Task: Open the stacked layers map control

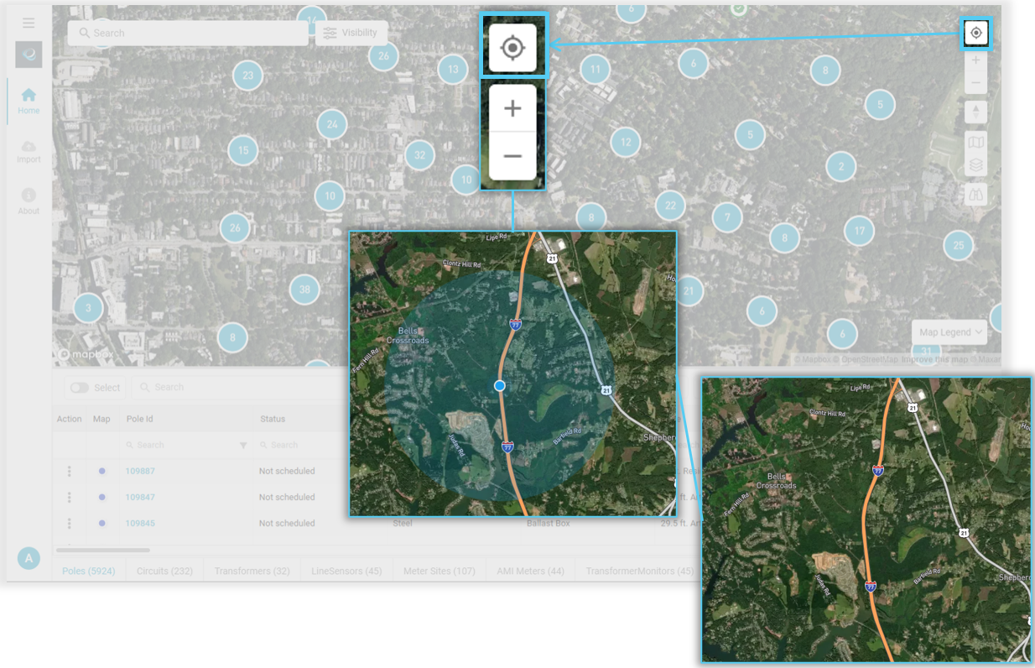Action: pyautogui.click(x=975, y=165)
